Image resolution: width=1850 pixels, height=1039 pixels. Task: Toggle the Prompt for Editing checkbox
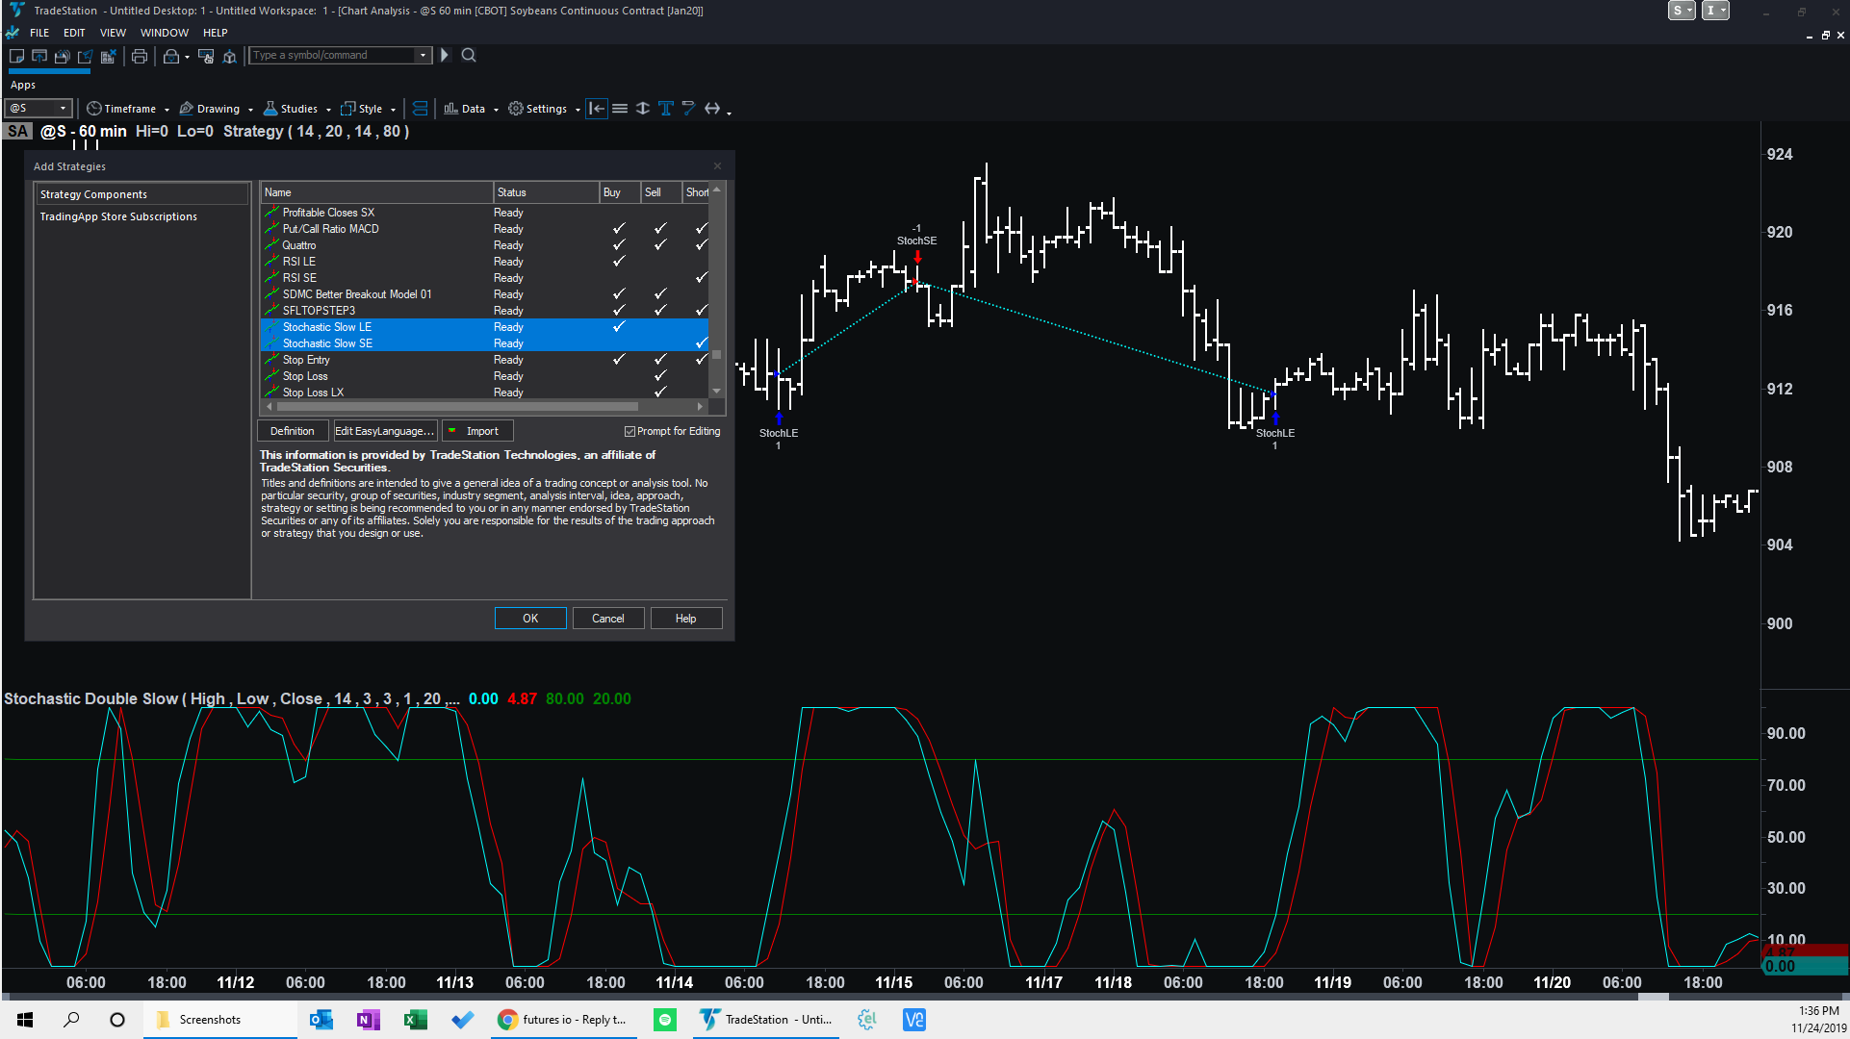point(630,432)
